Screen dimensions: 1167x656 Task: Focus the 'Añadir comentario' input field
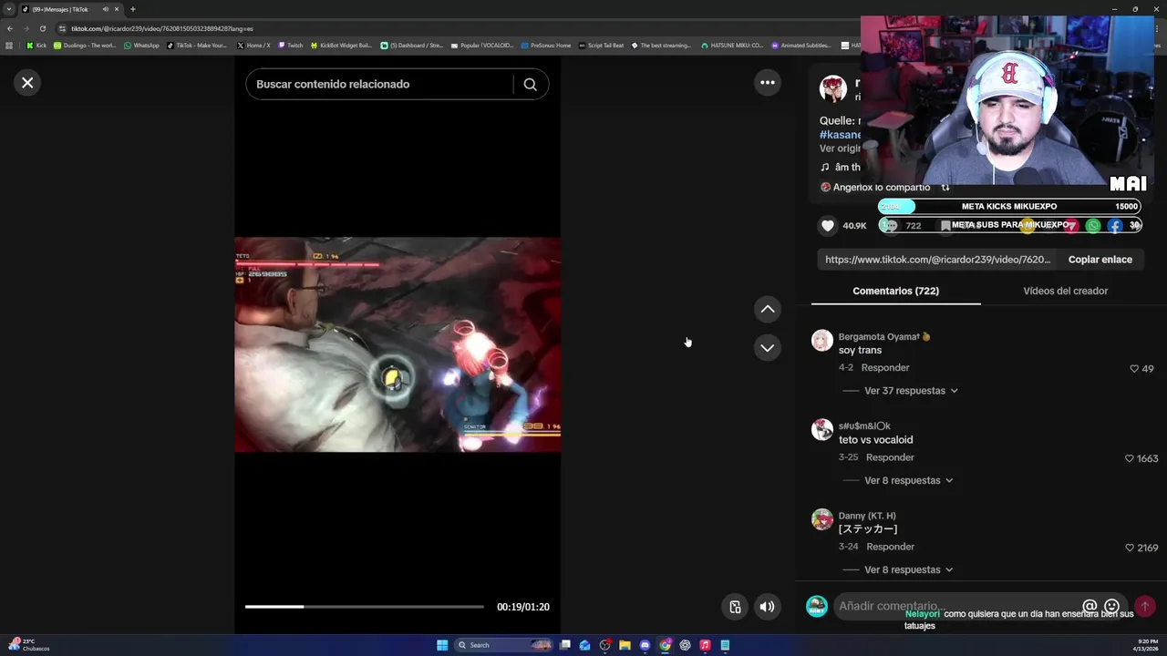coord(955,606)
